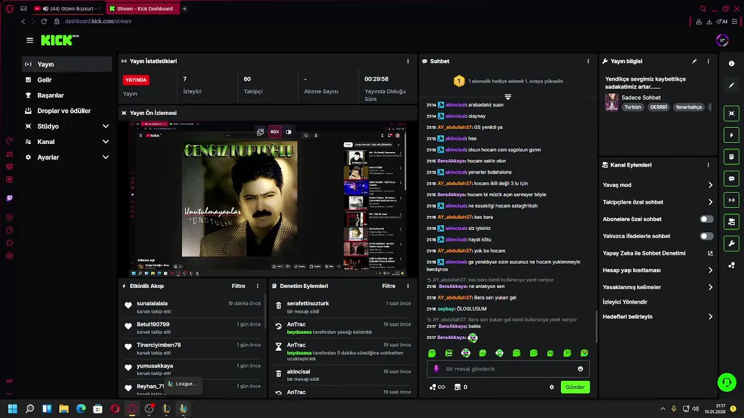The width and height of the screenshot is (744, 418).
Task: Open the Windows Start menu
Action: point(12,409)
